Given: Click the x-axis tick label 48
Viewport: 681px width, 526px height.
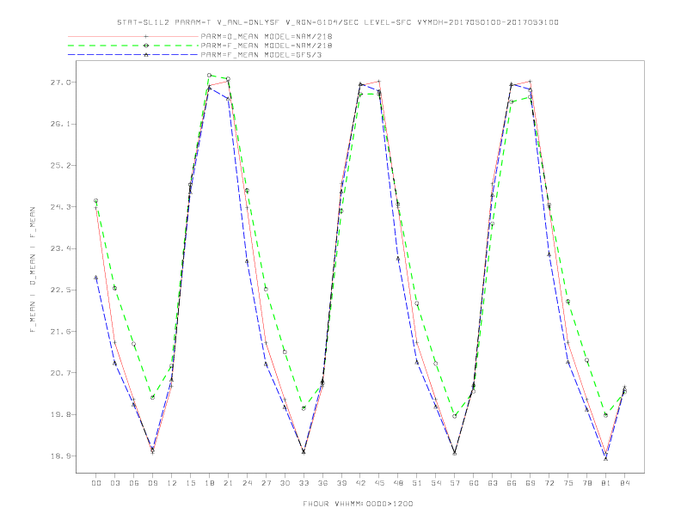Looking at the screenshot, I should 398,483.
